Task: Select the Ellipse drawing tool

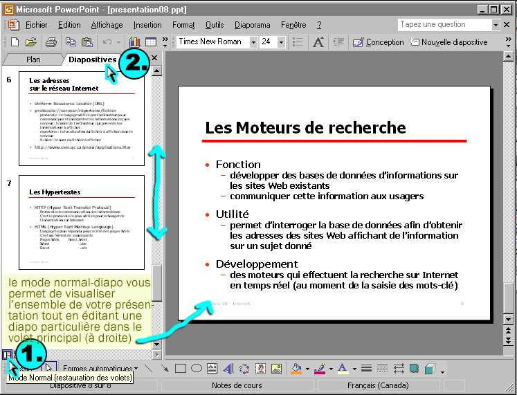Action: pos(196,368)
